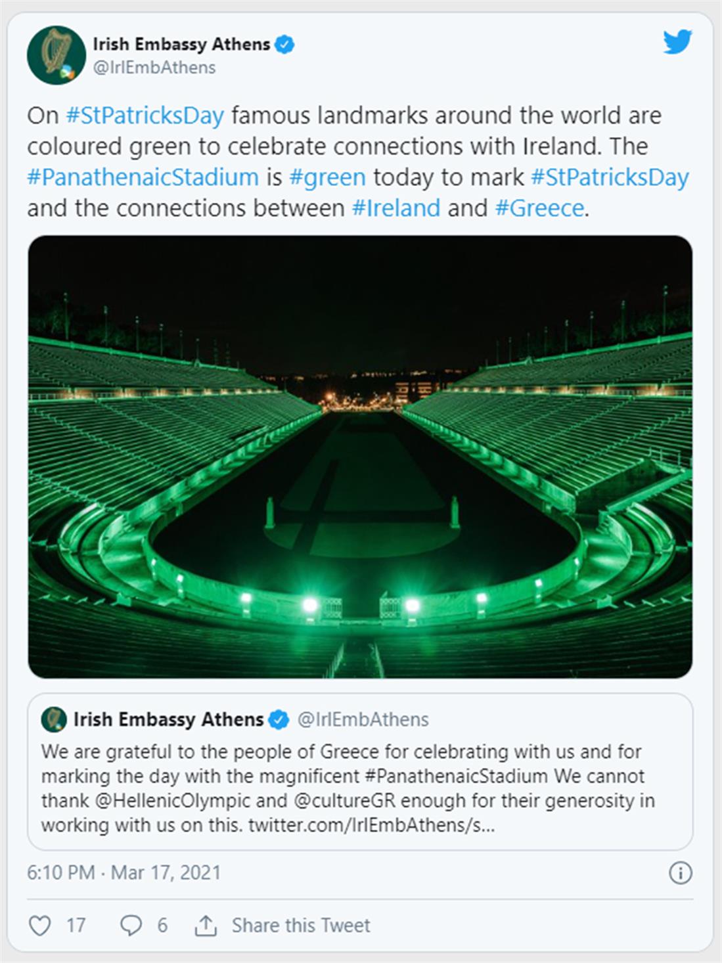Viewport: 722px width, 963px height.
Task: Open the green stadium photo
Action: [x=360, y=457]
